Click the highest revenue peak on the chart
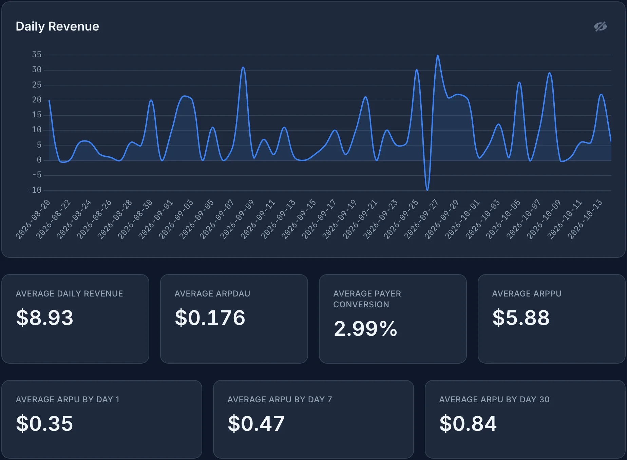The width and height of the screenshot is (627, 460). pos(438,55)
